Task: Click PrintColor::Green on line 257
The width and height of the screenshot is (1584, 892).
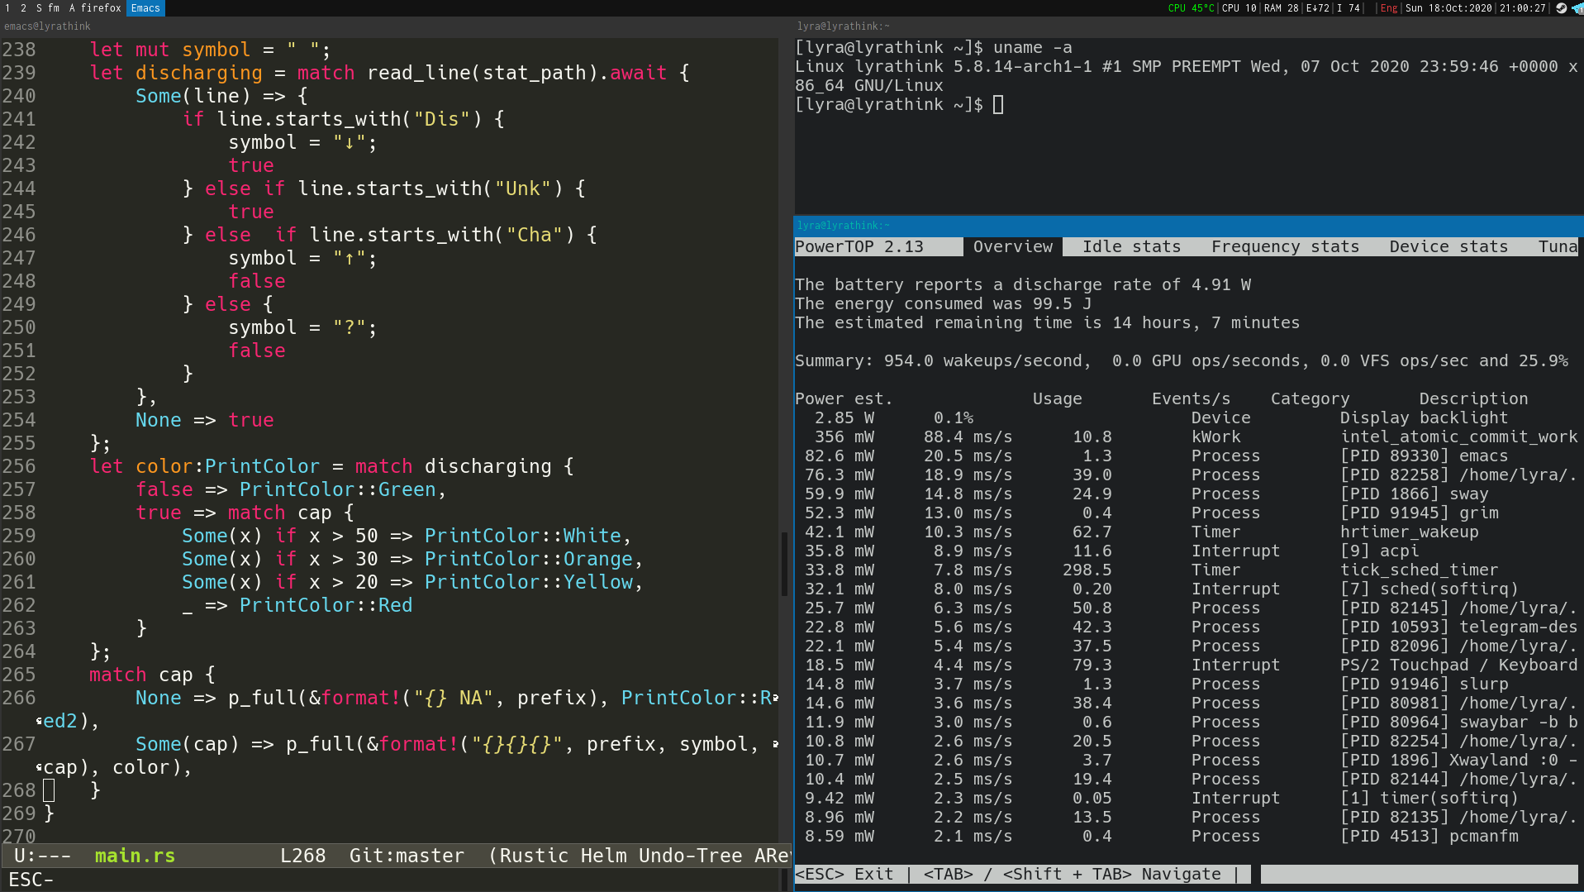Action: (337, 489)
